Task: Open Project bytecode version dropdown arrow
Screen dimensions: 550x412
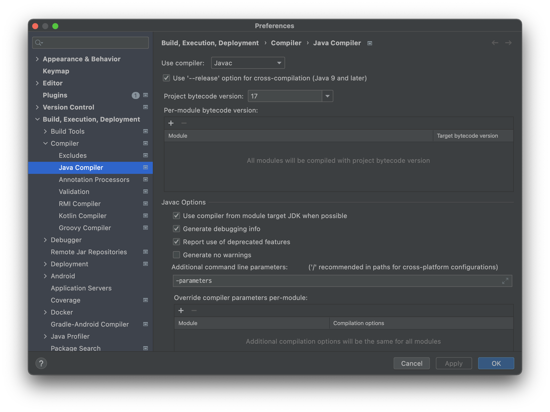Action: [x=327, y=96]
